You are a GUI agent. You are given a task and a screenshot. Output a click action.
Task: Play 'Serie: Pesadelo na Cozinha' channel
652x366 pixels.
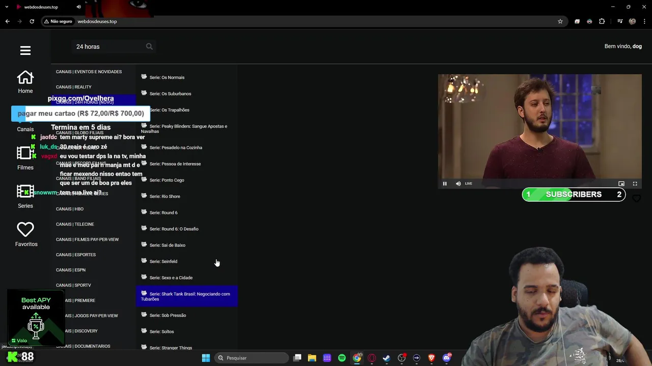[186, 147]
